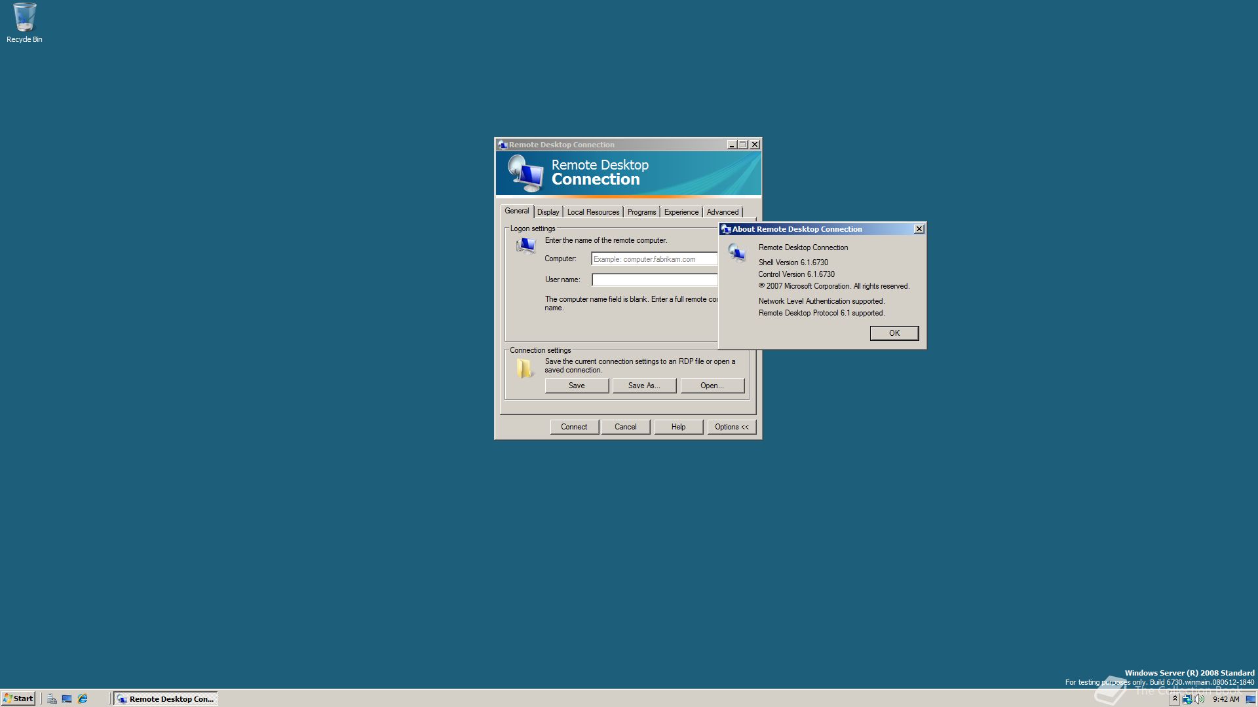1258x707 pixels.
Task: Click the network tray icon
Action: point(1187,699)
